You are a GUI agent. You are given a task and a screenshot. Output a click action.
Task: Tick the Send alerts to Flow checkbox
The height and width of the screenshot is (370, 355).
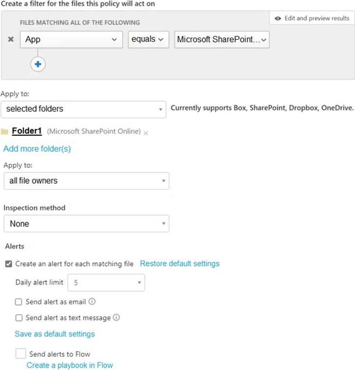click(20, 353)
